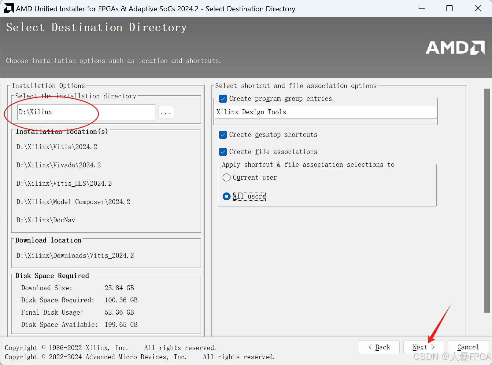Click the Disk Space Required group heading

coord(52,276)
